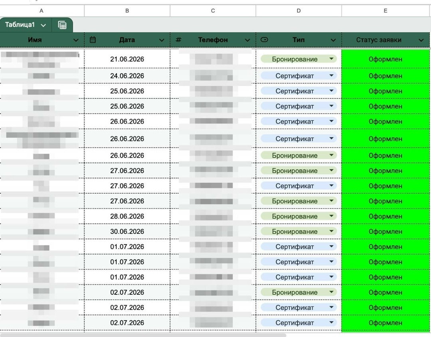Select the date cell 21.06.2026

pos(127,59)
